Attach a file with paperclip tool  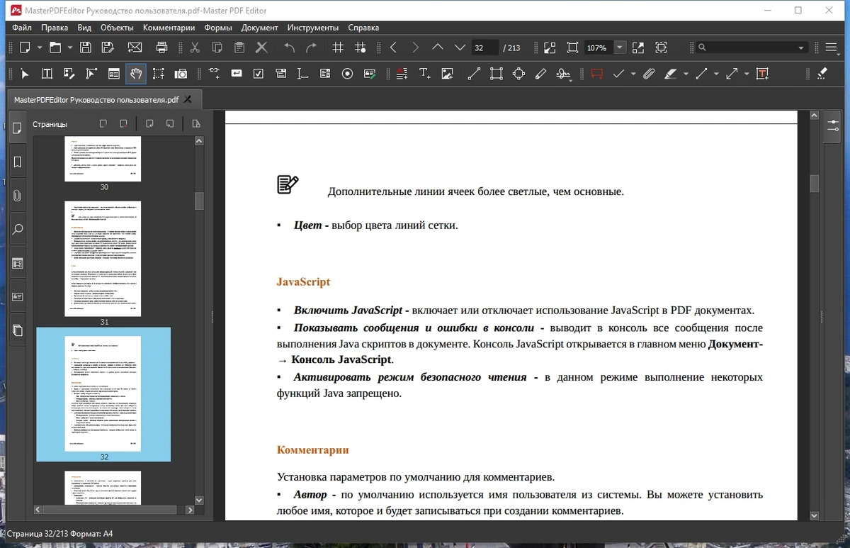tap(648, 74)
